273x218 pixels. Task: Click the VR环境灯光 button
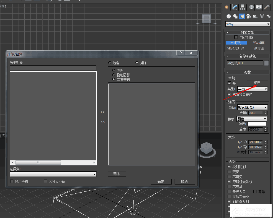(236, 48)
